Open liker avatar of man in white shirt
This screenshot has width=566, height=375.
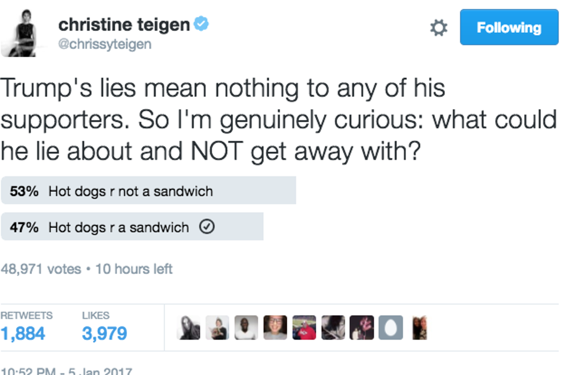point(246,328)
